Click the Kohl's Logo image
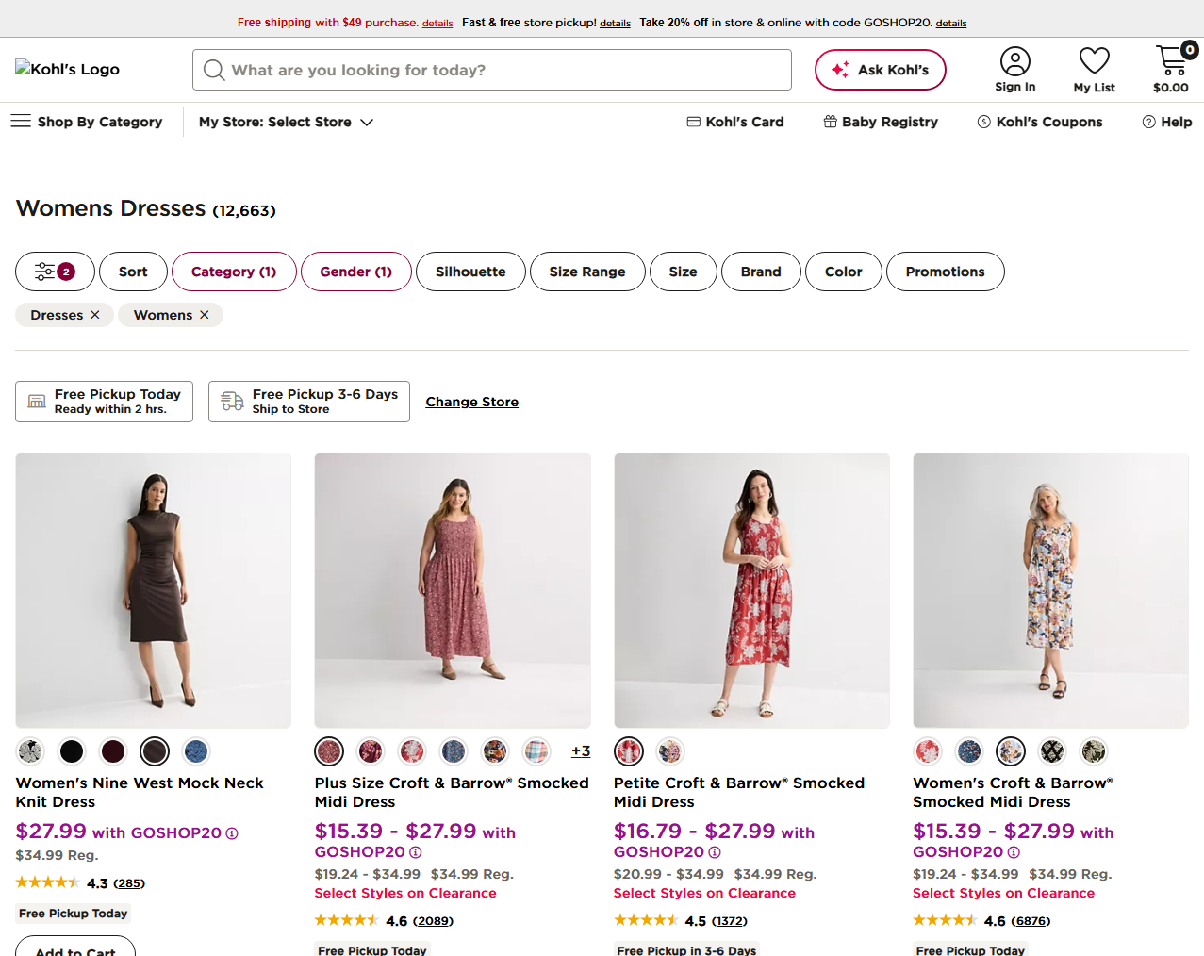The image size is (1204, 956). tap(67, 69)
